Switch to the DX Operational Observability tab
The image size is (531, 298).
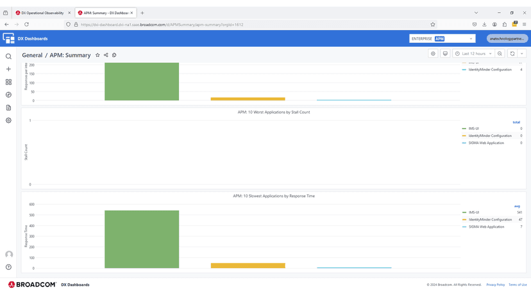42,13
